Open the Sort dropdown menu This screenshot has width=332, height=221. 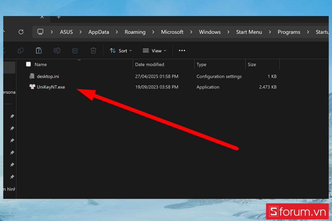tap(121, 51)
